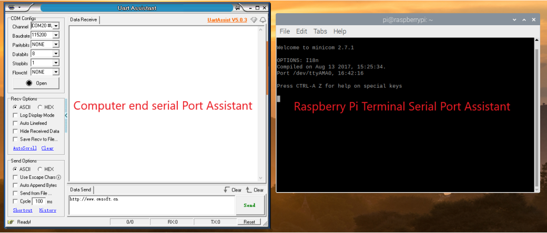
Task: Select the HEX radio button in Send Options
Action: point(40,170)
